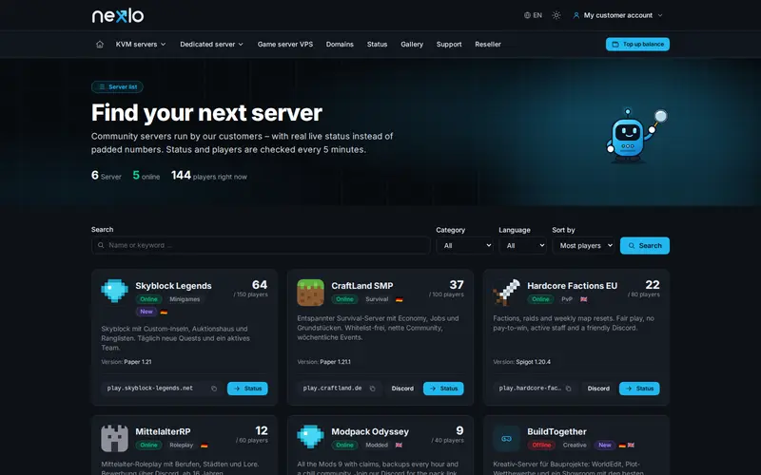761x475 pixels.
Task: Click the Hardcore Factions EU sword icon
Action: (x=507, y=293)
